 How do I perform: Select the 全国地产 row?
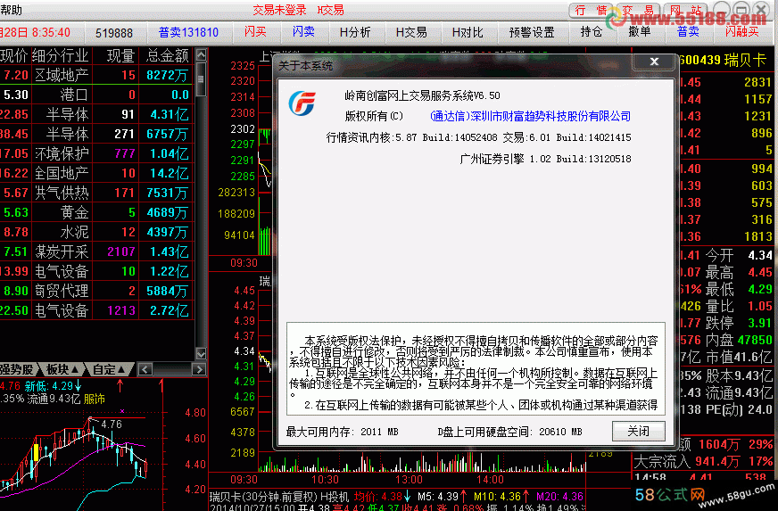click(96, 173)
